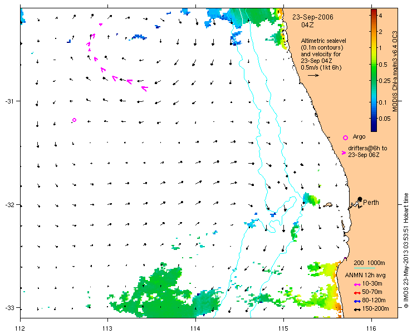Click the longitude axis label 115
412x334 pixels.
pyautogui.click(x=283, y=328)
